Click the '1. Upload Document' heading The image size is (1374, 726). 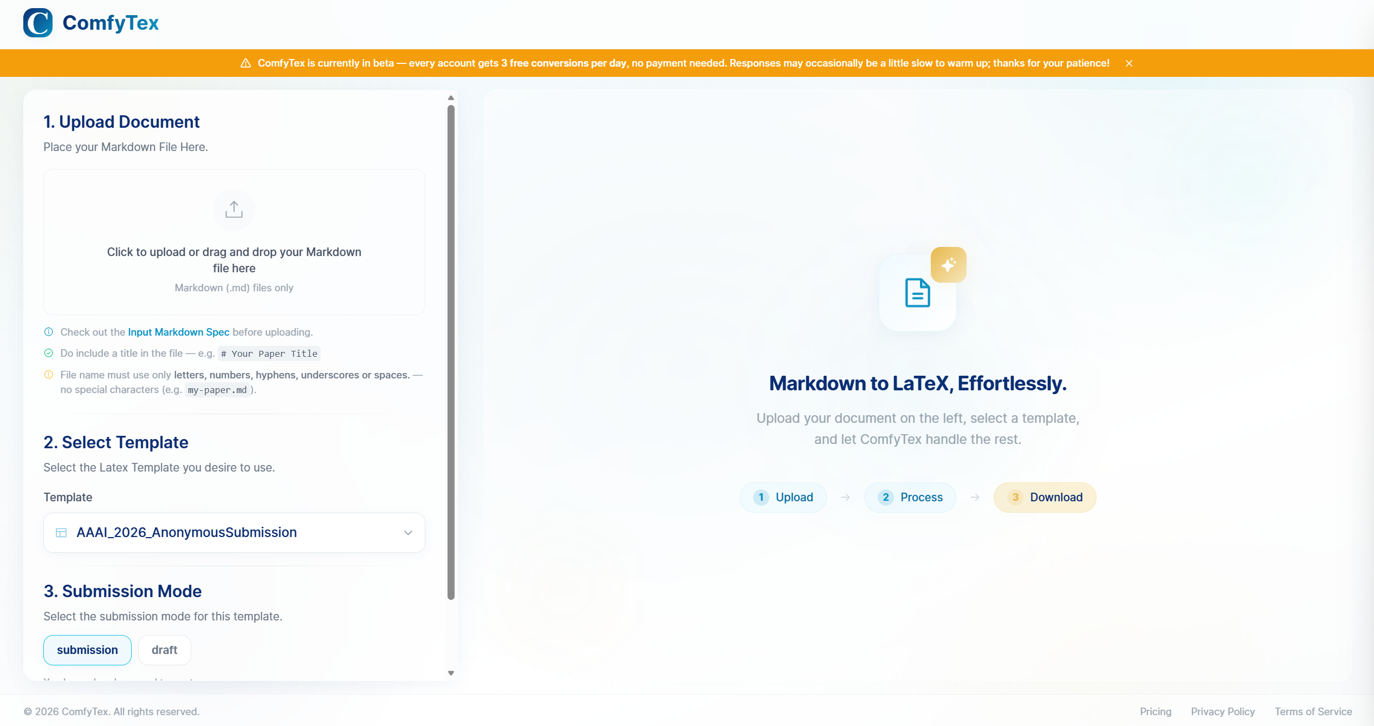[x=122, y=122]
